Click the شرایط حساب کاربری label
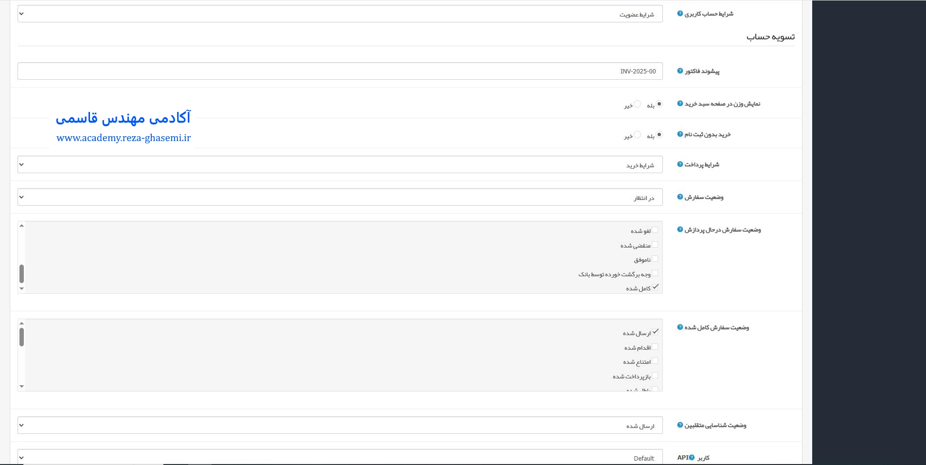The image size is (926, 465). coord(709,14)
